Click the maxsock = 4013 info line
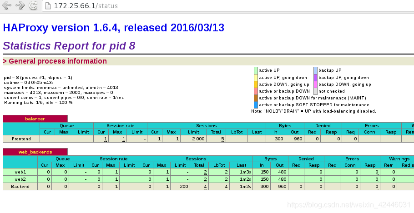The width and height of the screenshot is (414, 213). point(59,93)
